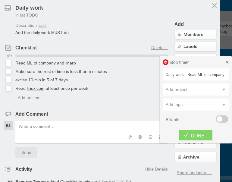
Task: Open the Members menu item
Action: (196, 34)
